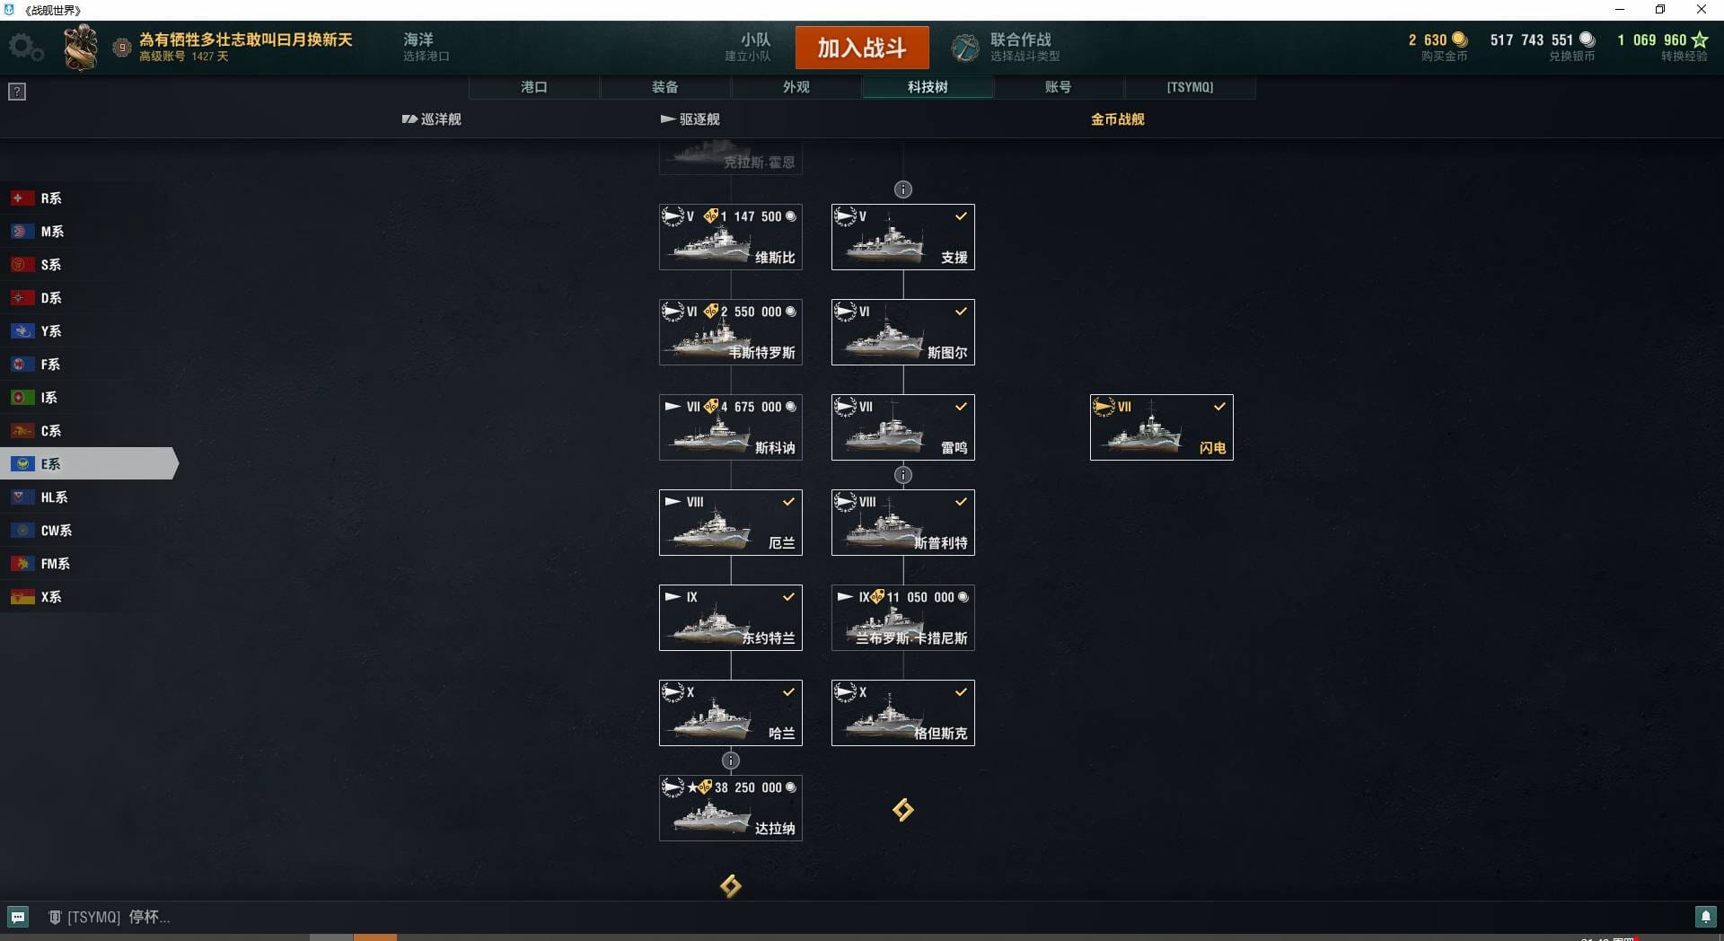Open the 海洋 port selection dropdown
This screenshot has height=941, width=1724.
pyautogui.click(x=426, y=47)
